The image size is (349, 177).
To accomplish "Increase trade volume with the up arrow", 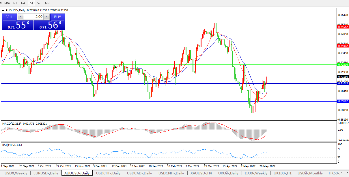I will coord(46,17).
